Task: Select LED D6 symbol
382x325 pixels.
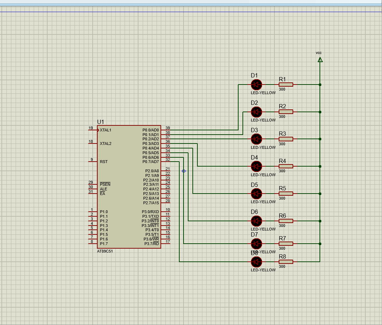Action: click(x=256, y=221)
